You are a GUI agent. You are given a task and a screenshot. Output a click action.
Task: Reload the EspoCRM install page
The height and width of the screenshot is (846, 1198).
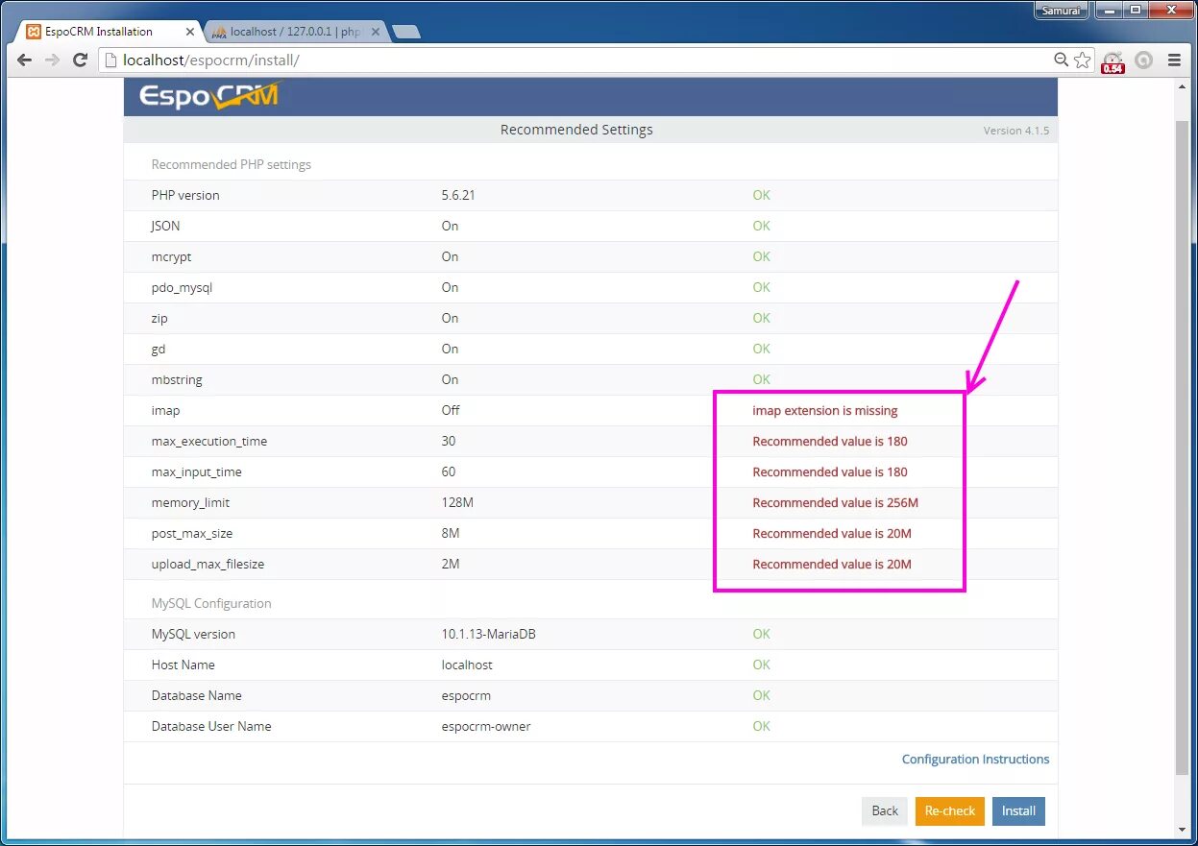point(82,60)
